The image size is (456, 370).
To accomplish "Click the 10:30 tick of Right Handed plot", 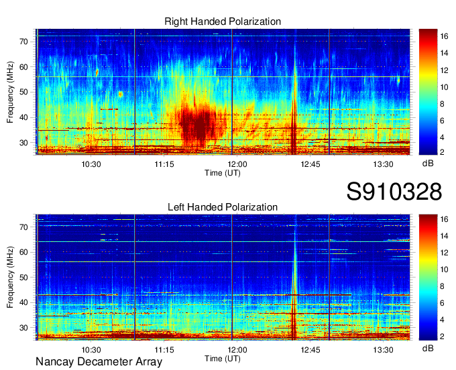I will [x=91, y=164].
